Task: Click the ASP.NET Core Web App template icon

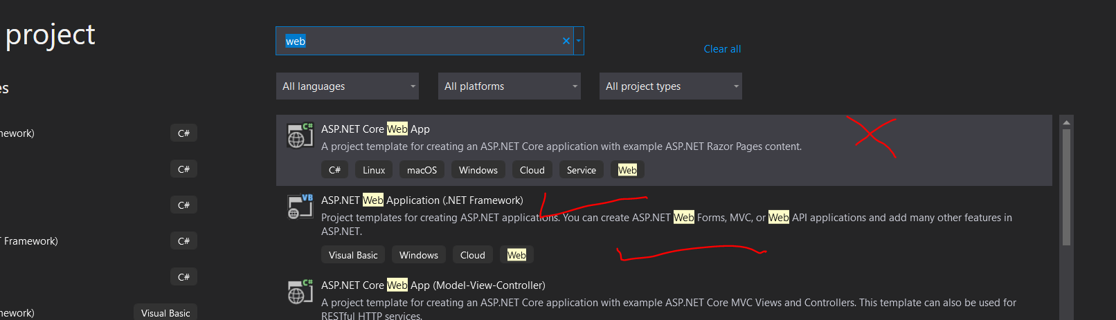Action: [x=300, y=135]
